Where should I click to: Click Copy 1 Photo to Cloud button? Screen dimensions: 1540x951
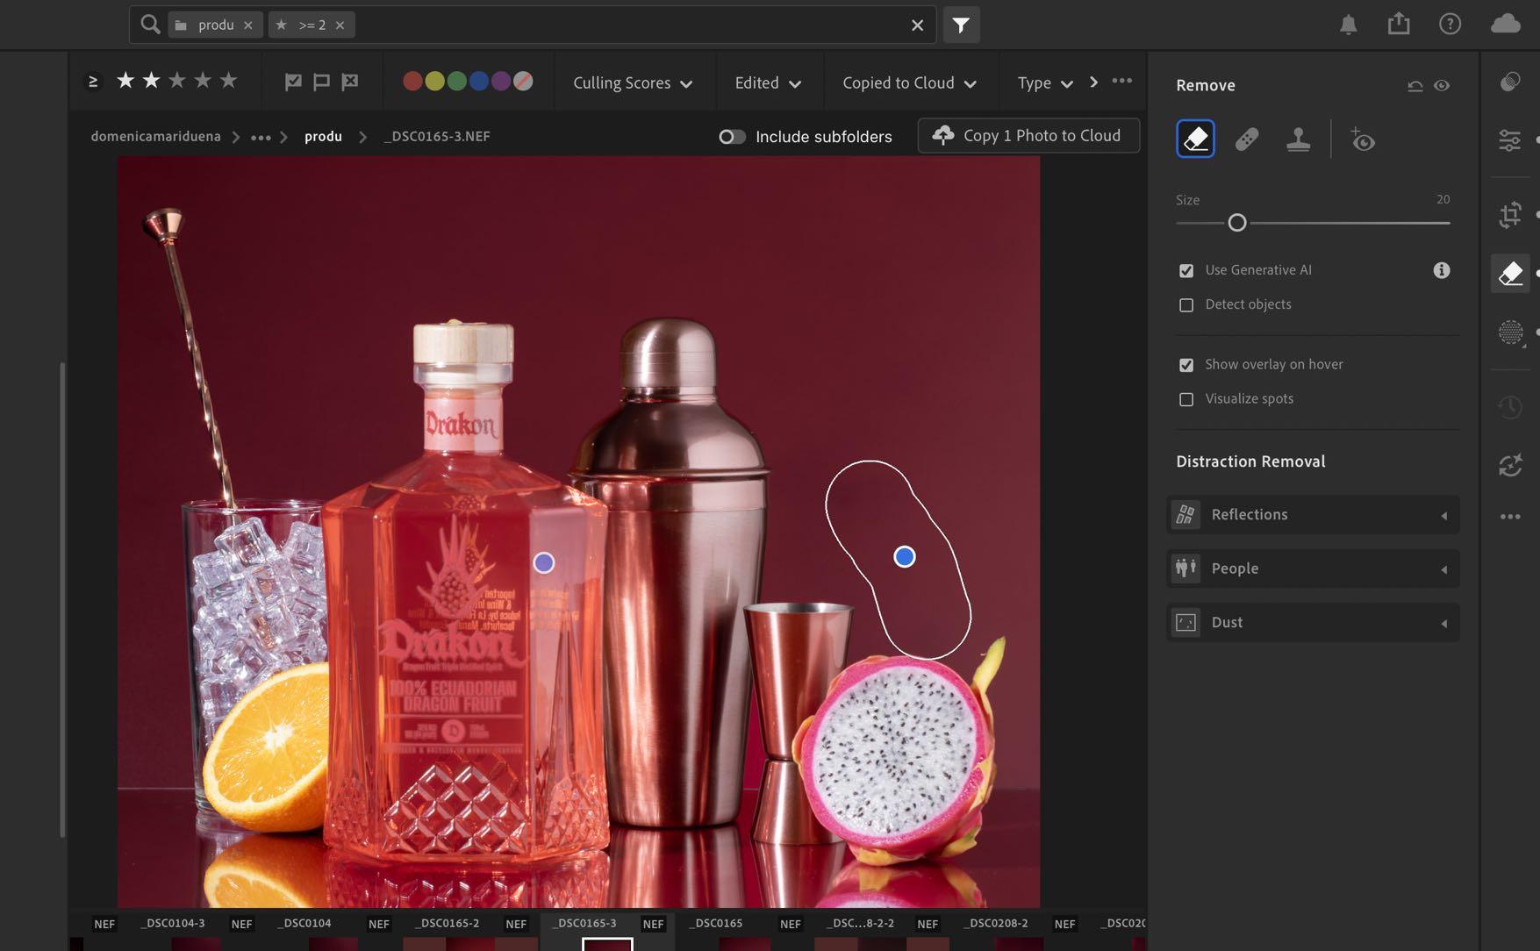[x=1028, y=136]
